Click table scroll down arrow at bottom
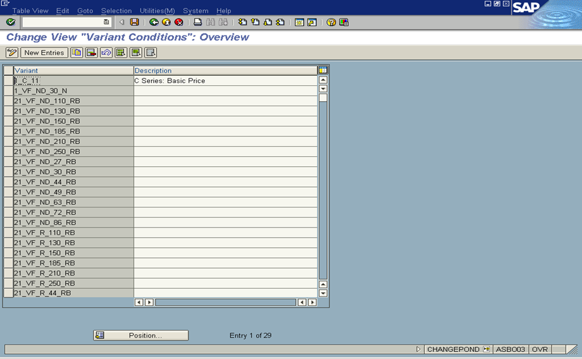Viewport: 582px width, 359px height. pyautogui.click(x=323, y=293)
